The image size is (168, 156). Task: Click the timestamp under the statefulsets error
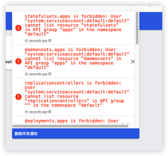[38, 41]
